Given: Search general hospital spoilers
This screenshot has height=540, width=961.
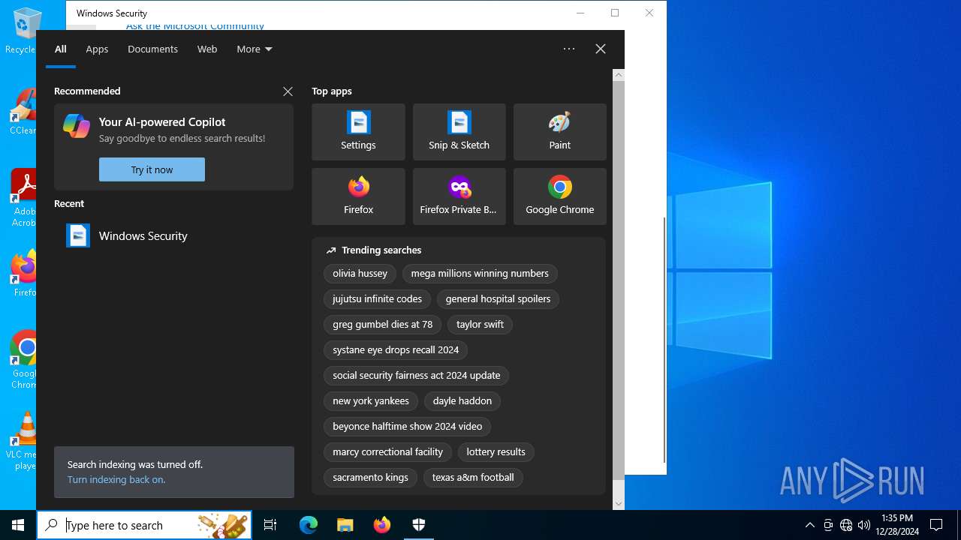Looking at the screenshot, I should [x=498, y=299].
